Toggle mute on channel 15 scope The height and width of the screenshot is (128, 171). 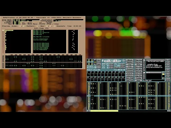point(99,79)
